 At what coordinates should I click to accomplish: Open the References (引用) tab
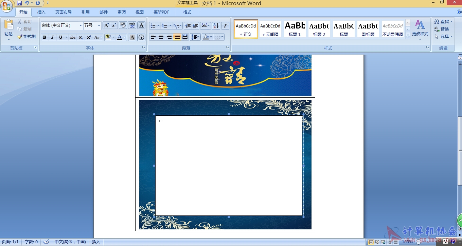(86, 12)
